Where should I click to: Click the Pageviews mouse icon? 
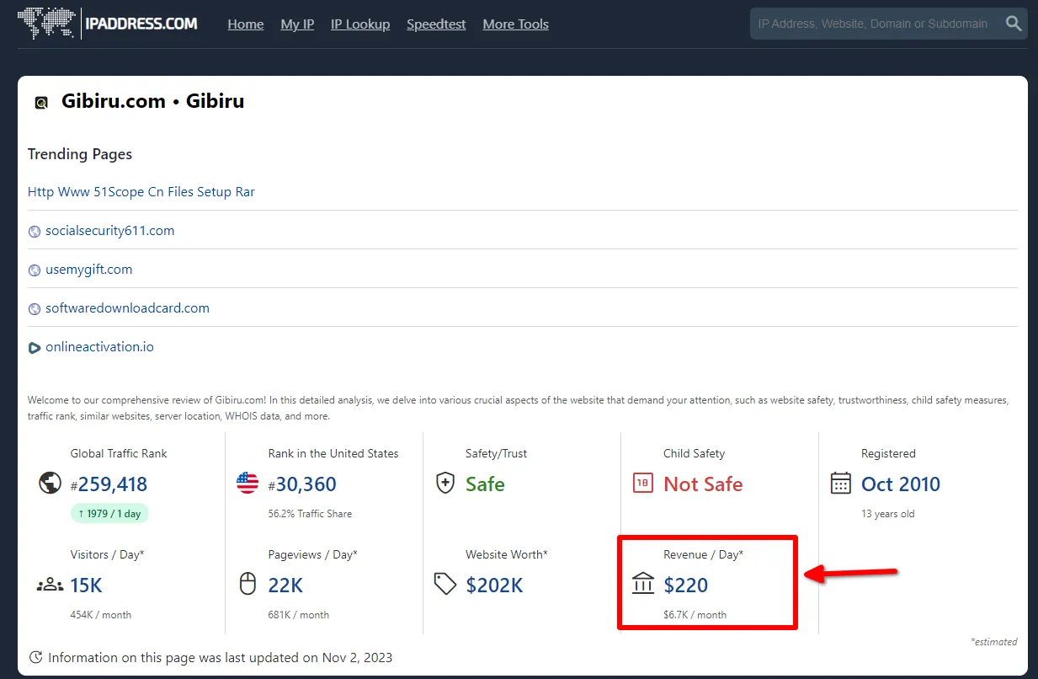pos(248,584)
